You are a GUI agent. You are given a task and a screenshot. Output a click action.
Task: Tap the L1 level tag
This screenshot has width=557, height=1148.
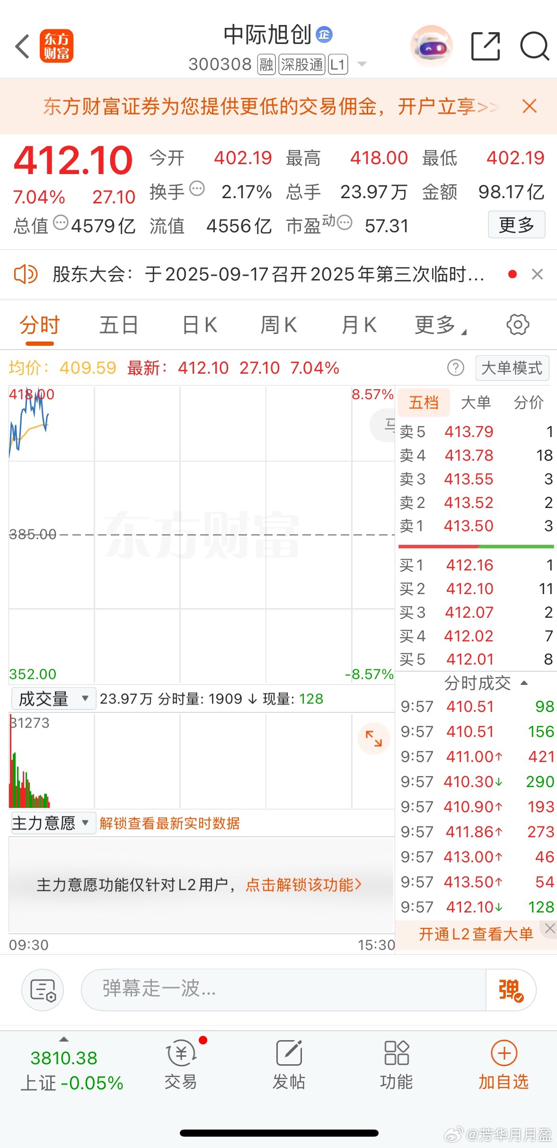coord(338,64)
